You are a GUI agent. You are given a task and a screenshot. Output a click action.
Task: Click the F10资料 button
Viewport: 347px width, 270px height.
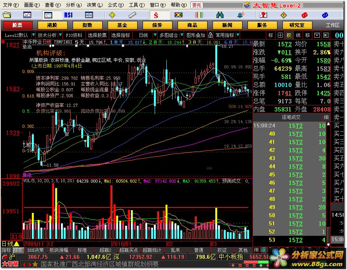point(74,35)
